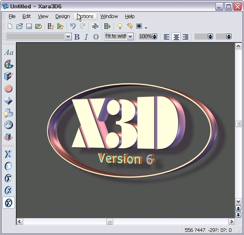Image resolution: width=244 pixels, height=235 pixels.
Task: Open the font name dropdown
Action: (x=68, y=36)
